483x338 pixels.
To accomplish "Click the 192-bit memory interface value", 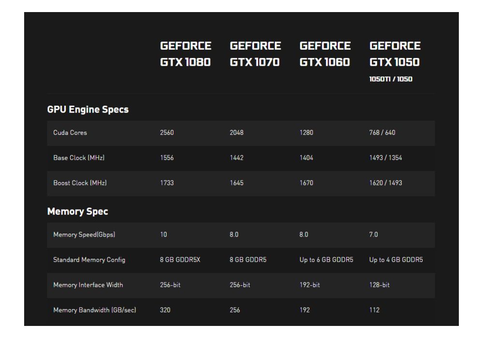I will click(x=310, y=285).
